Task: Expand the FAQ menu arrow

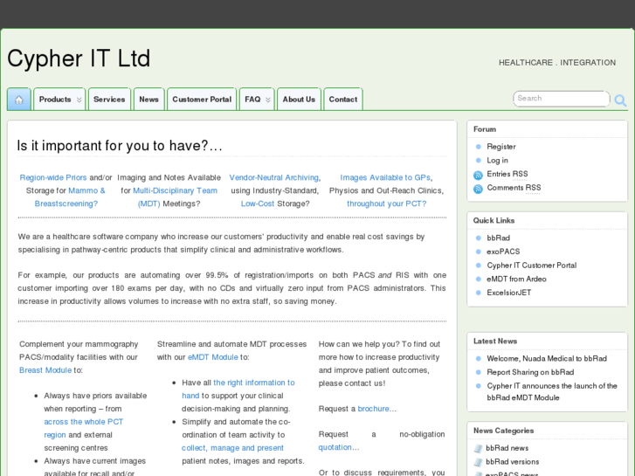Action: 267,100
